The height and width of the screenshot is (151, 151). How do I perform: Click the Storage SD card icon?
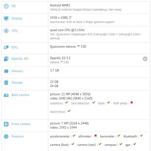coord(6,83)
